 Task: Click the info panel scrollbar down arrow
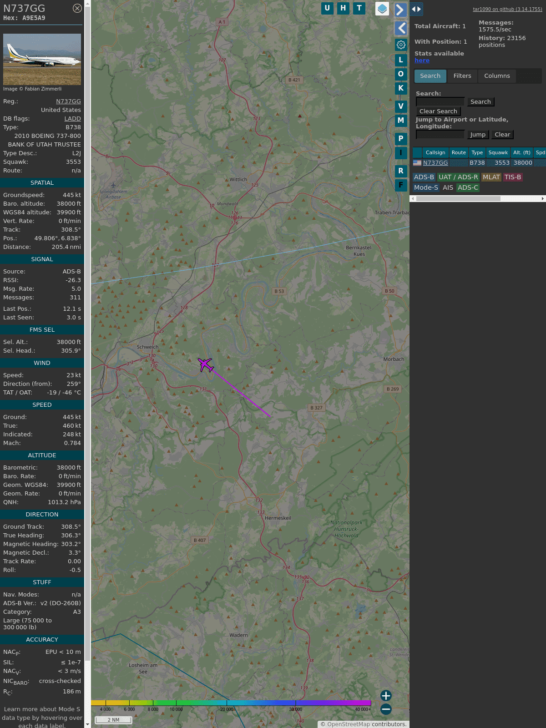click(87, 724)
